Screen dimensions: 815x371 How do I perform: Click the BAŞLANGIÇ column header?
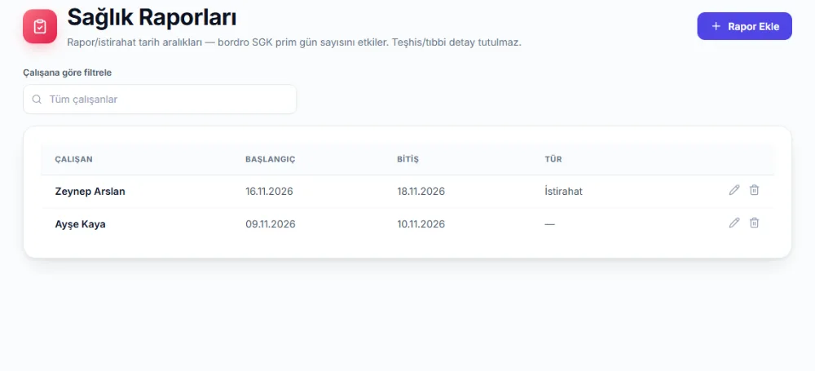click(271, 159)
